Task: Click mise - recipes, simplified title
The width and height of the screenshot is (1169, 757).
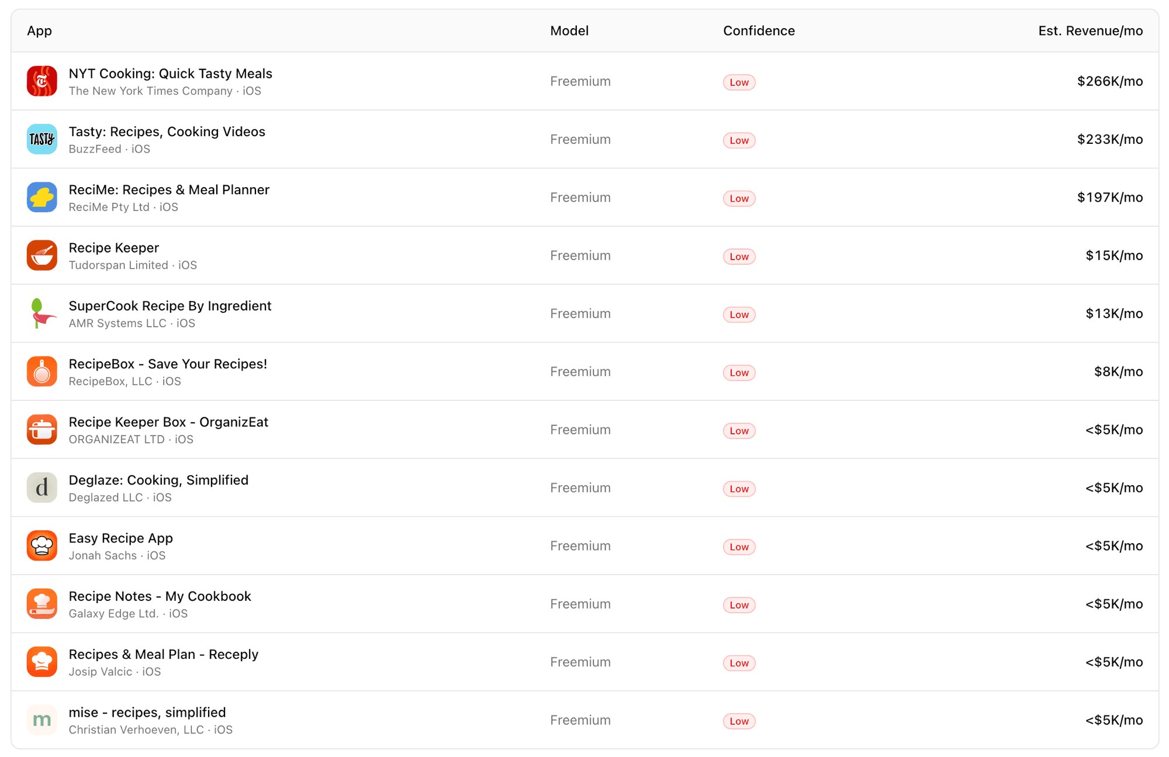Action: 147,713
